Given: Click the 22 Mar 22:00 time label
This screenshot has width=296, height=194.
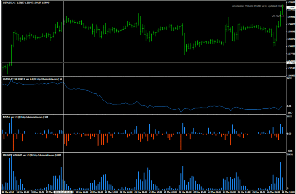Looking at the screenshot, I should coord(215,192).
